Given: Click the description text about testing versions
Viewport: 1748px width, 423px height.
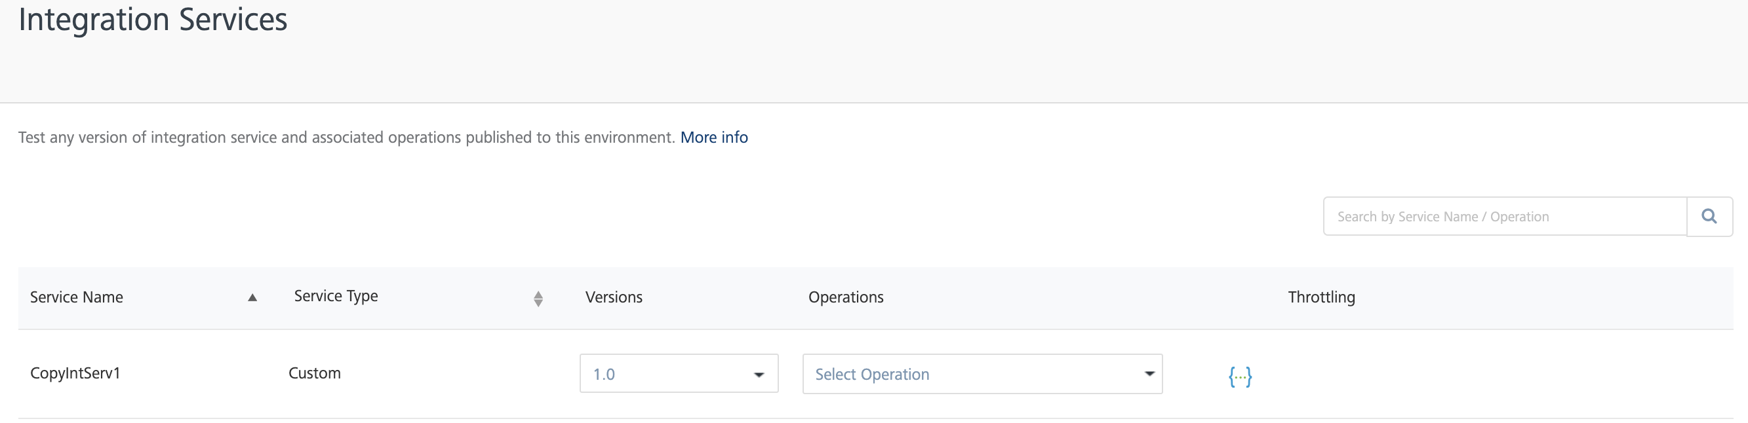Looking at the screenshot, I should click(346, 138).
